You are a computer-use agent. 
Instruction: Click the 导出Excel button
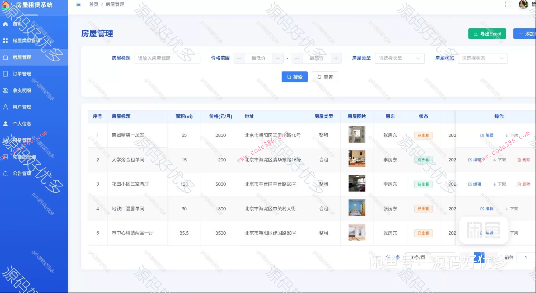487,33
